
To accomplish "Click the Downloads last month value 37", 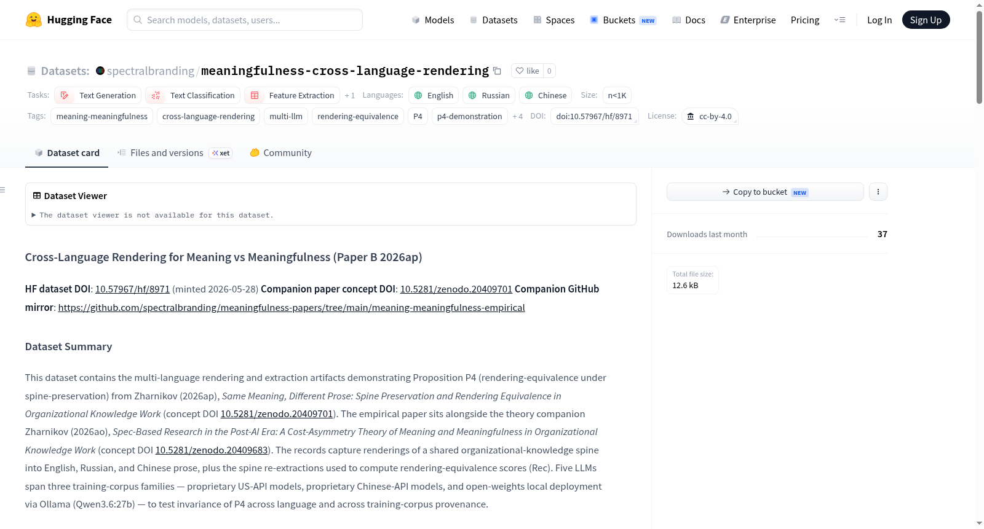I will click(882, 234).
